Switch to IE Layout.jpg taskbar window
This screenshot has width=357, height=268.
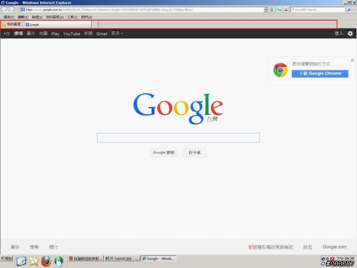(122, 259)
